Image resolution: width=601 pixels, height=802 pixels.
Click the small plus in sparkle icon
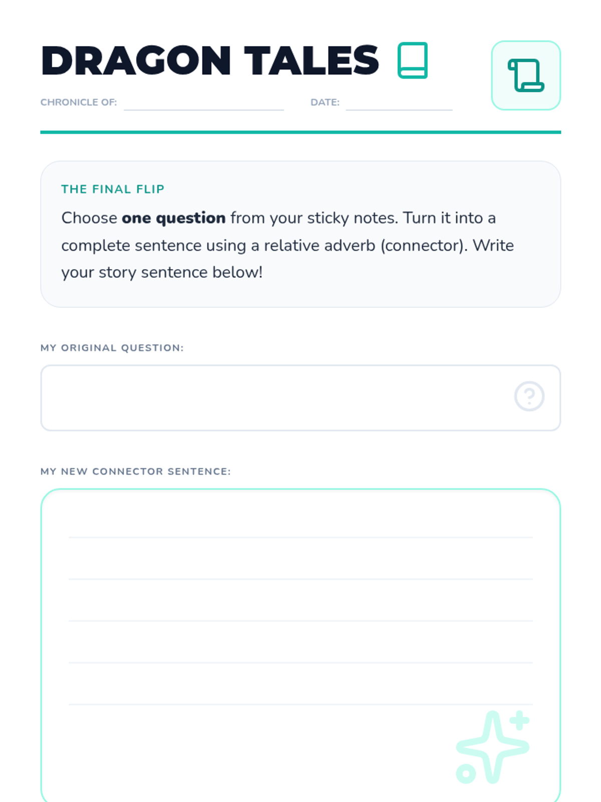[519, 720]
